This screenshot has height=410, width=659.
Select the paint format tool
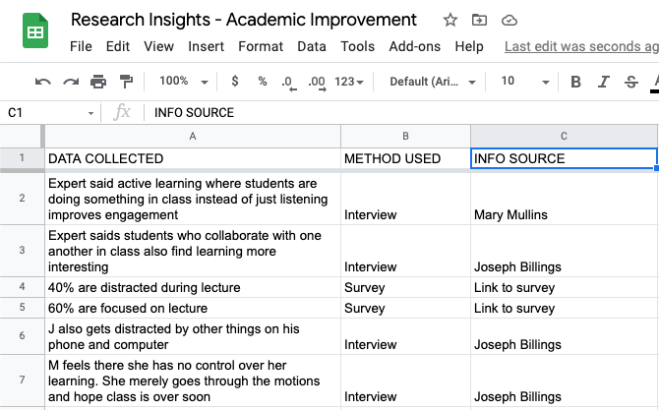click(x=126, y=82)
